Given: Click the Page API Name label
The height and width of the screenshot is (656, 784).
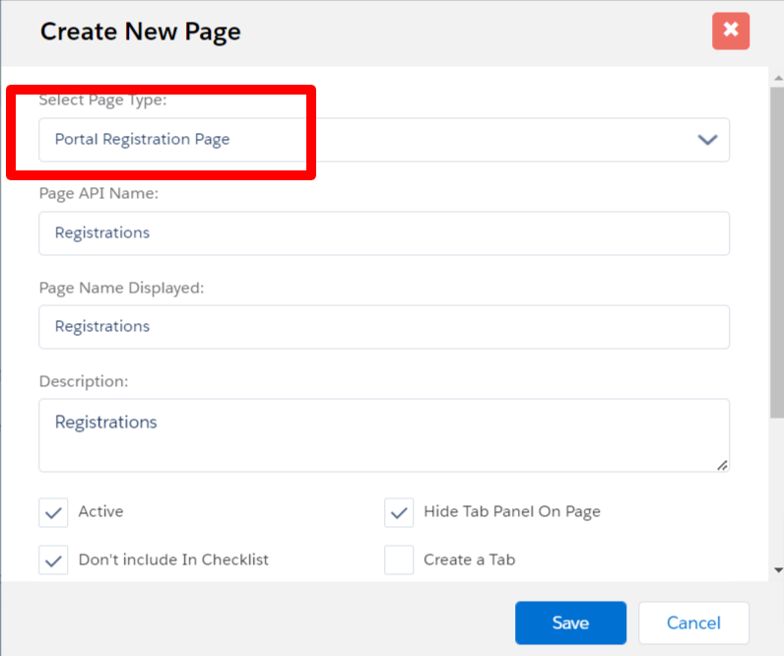Looking at the screenshot, I should tap(98, 193).
